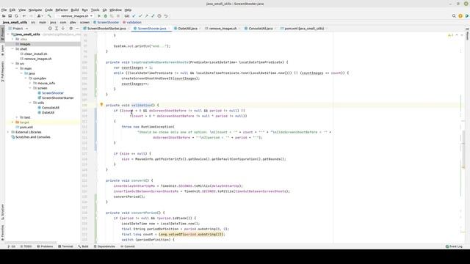Click the Save All icon
The width and height of the screenshot is (470, 264).
pos(10,16)
